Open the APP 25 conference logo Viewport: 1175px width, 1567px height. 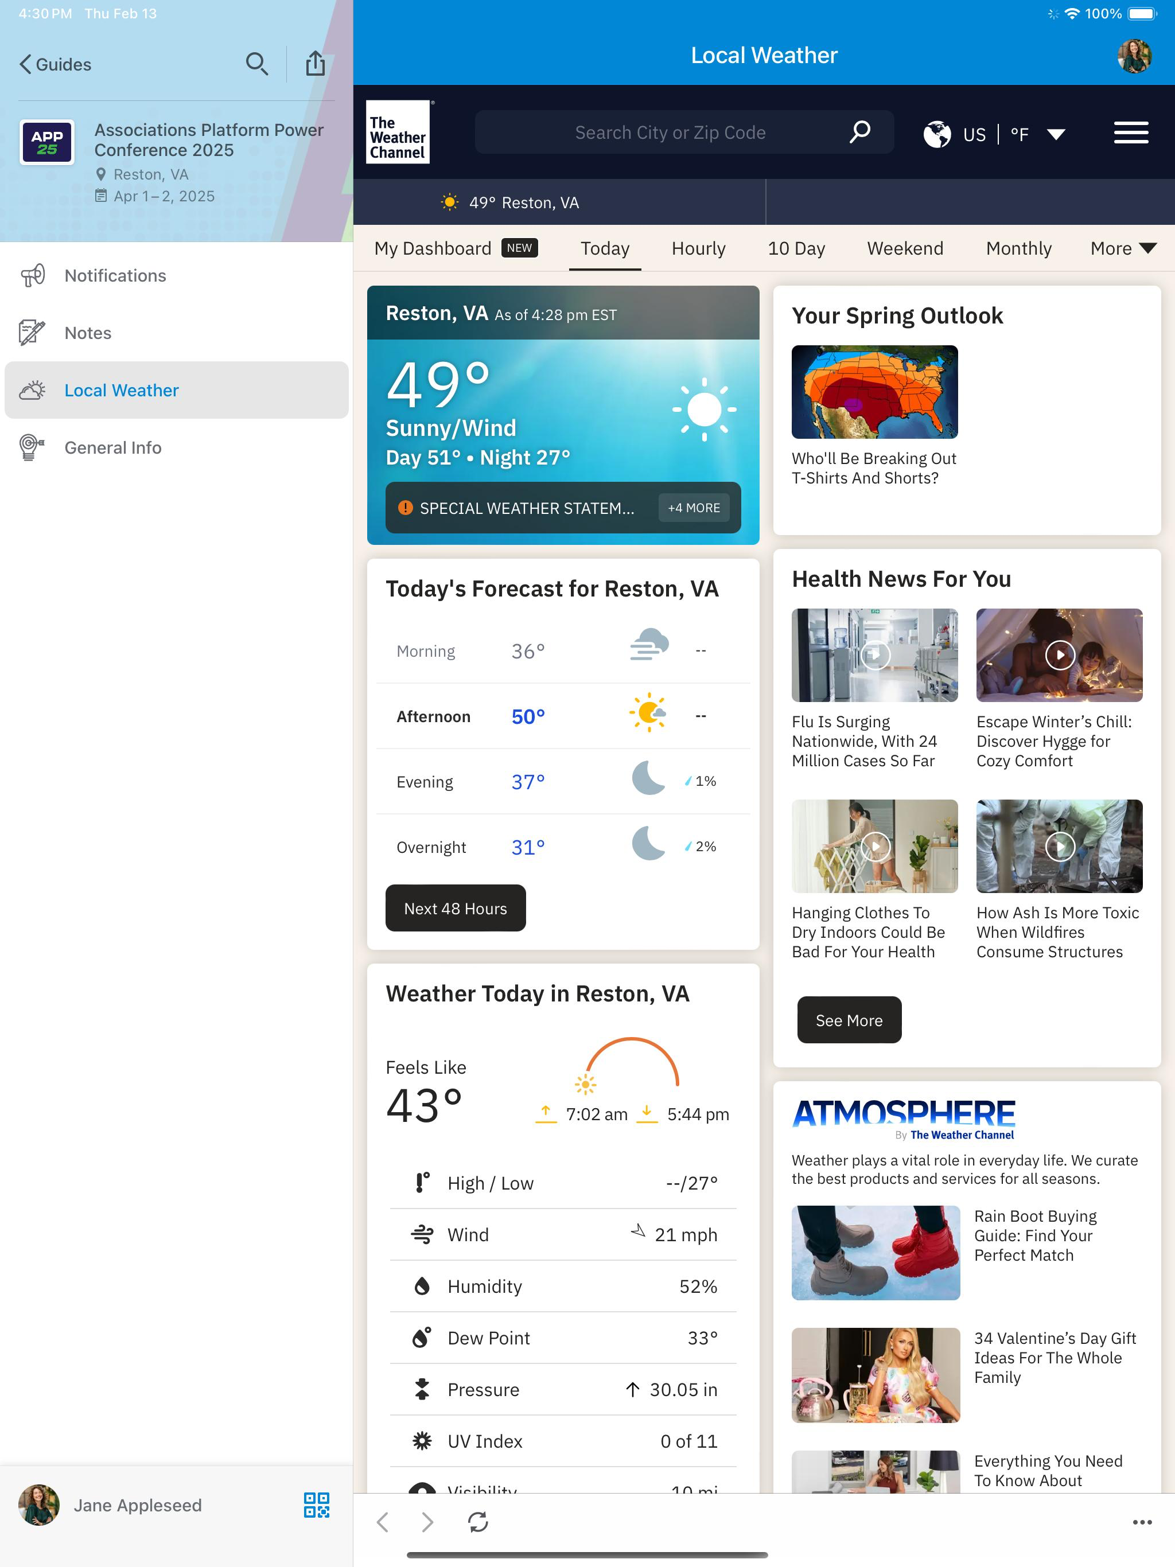tap(47, 142)
